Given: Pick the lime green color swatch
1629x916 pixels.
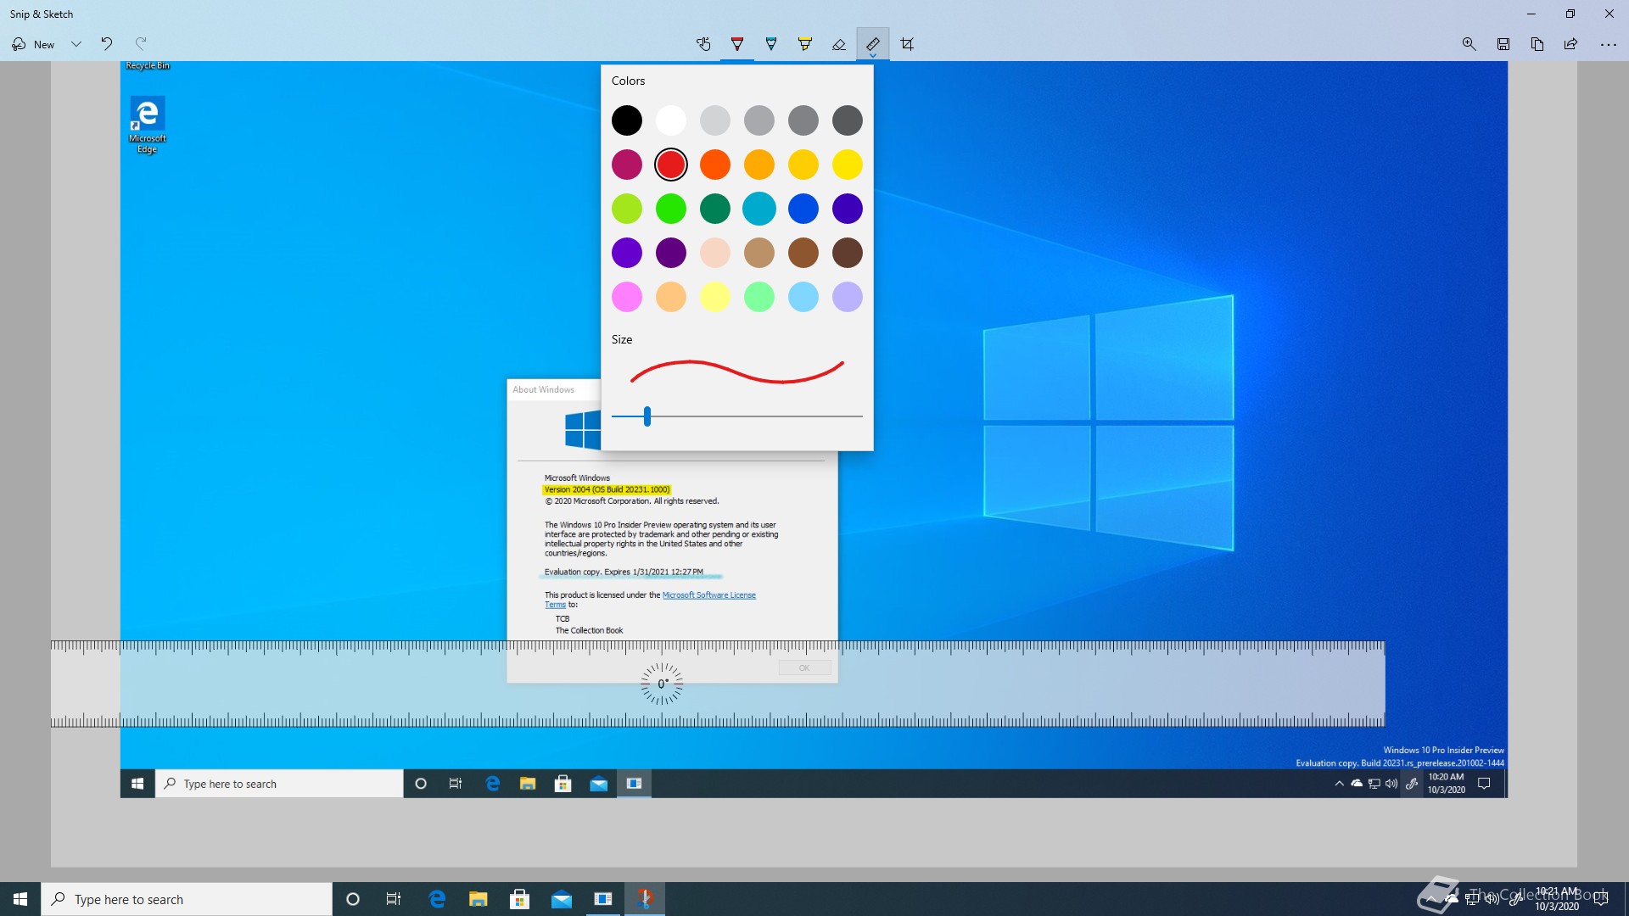Looking at the screenshot, I should click(x=627, y=209).
